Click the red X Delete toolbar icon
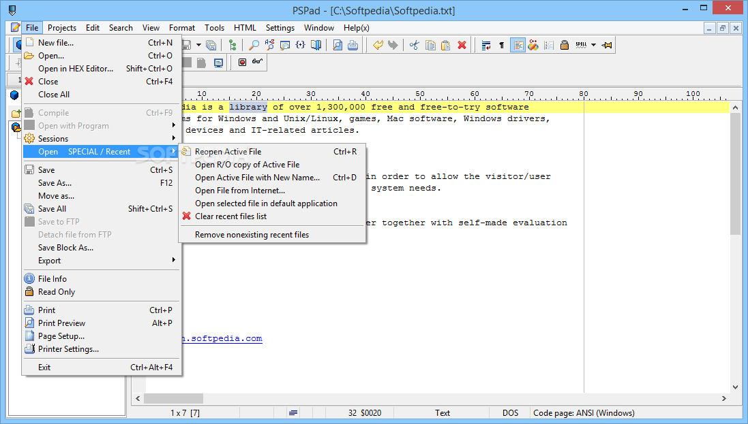Viewport: 748px width, 424px height. tap(462, 45)
